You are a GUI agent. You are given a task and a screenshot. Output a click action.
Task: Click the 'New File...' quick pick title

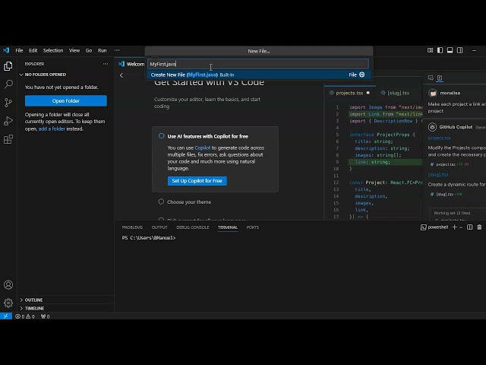259,51
